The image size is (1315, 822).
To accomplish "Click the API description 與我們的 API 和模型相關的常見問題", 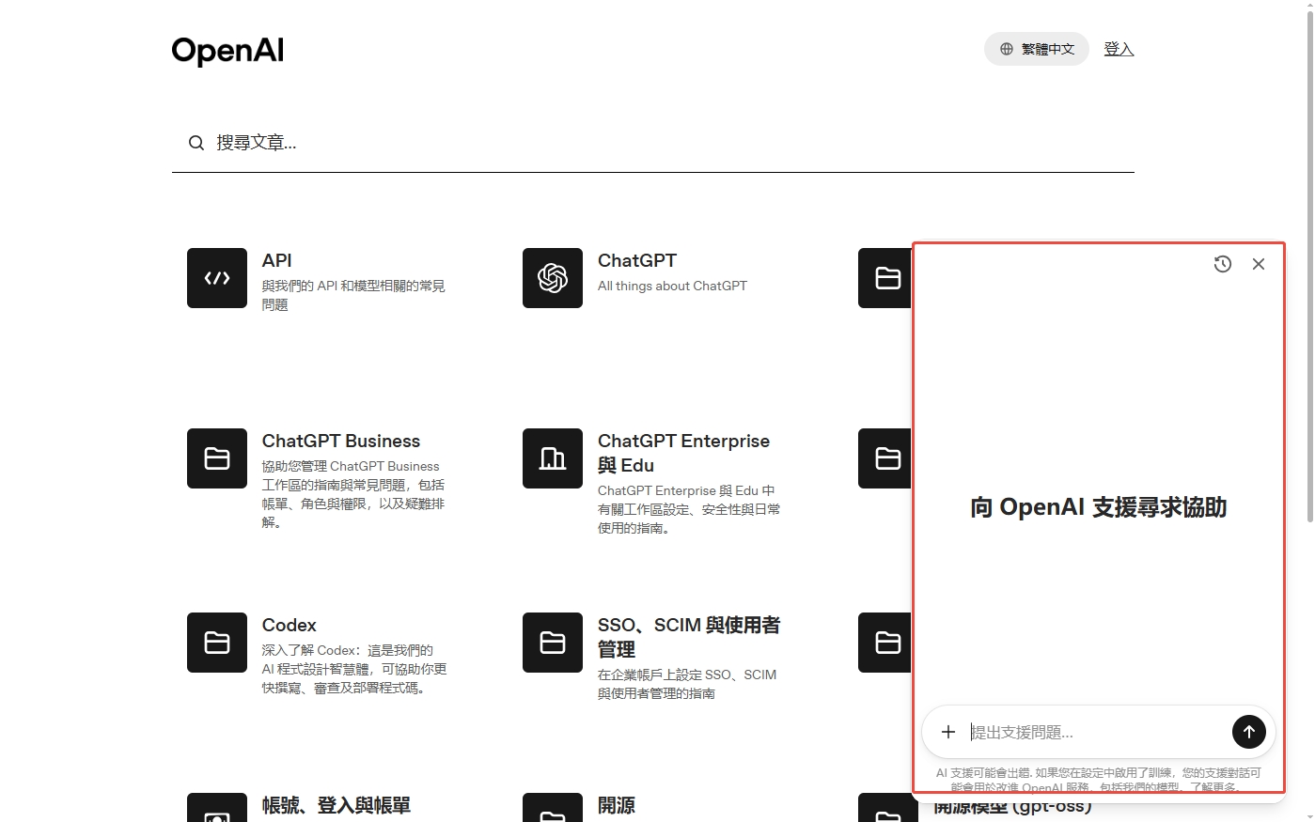I will 353,295.
